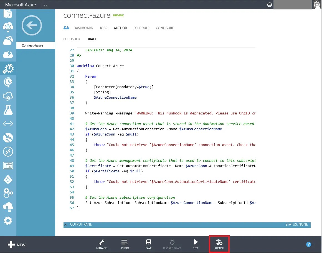Open the CONFIGURE tab

click(165, 28)
